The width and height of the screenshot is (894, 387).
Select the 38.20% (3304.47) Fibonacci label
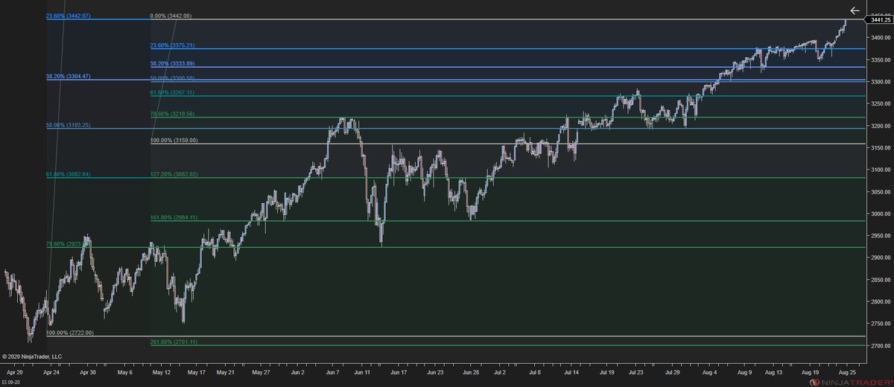pos(69,76)
